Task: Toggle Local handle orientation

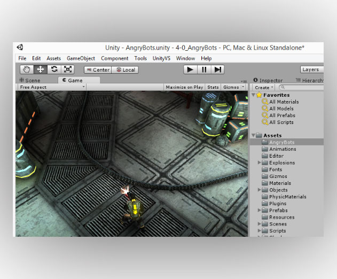Action: [x=125, y=70]
